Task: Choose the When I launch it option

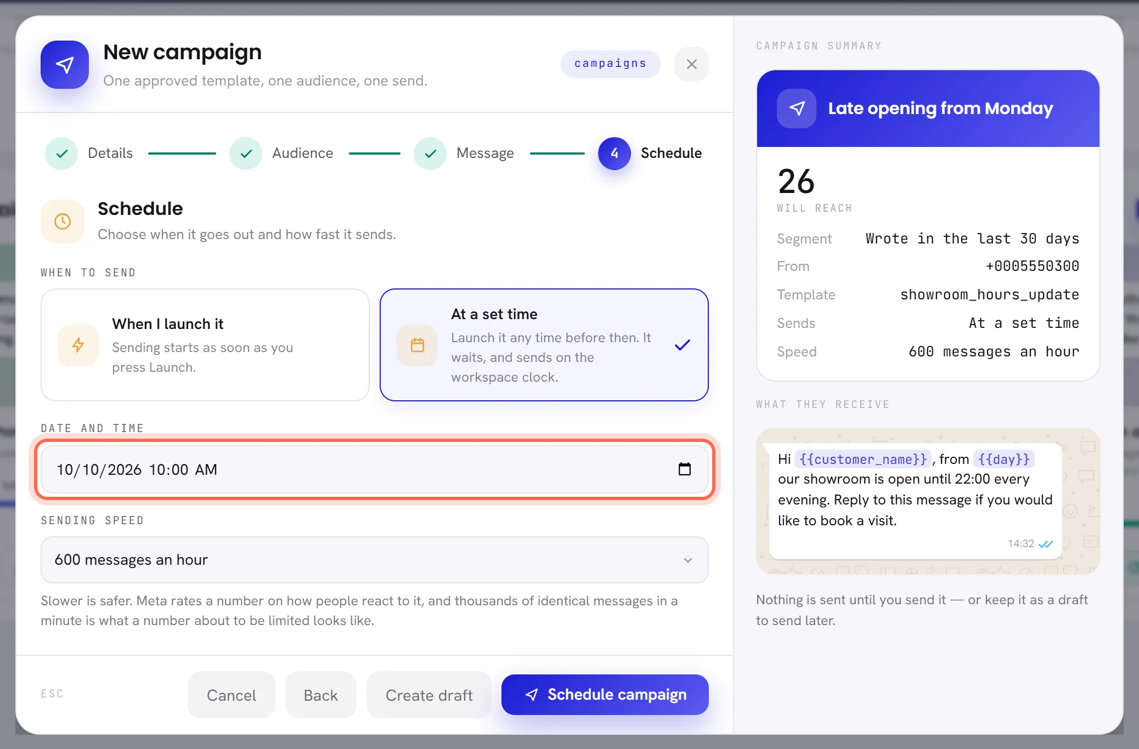Action: (x=205, y=345)
